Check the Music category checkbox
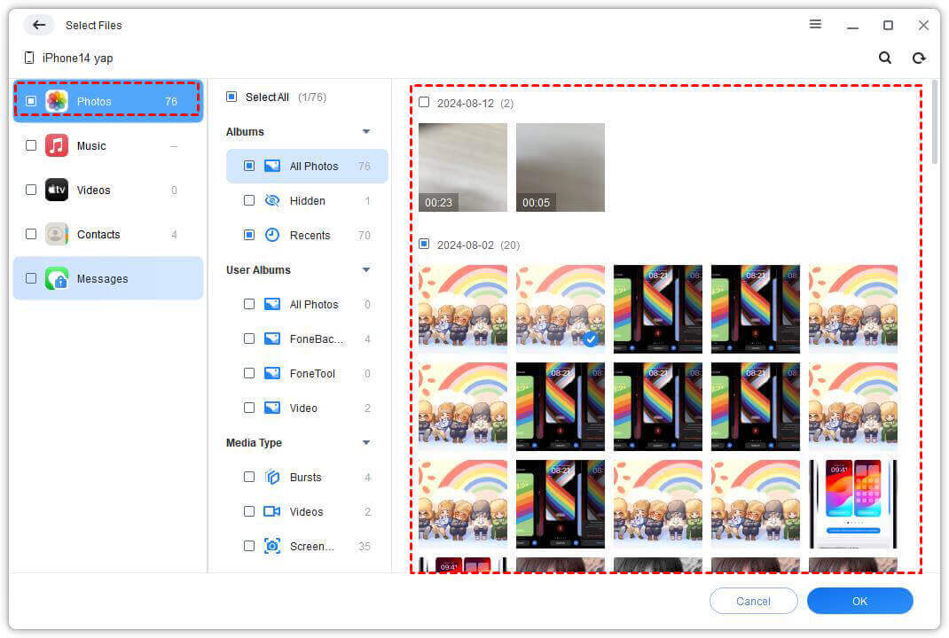Image resolution: width=949 pixels, height=638 pixels. (x=31, y=145)
